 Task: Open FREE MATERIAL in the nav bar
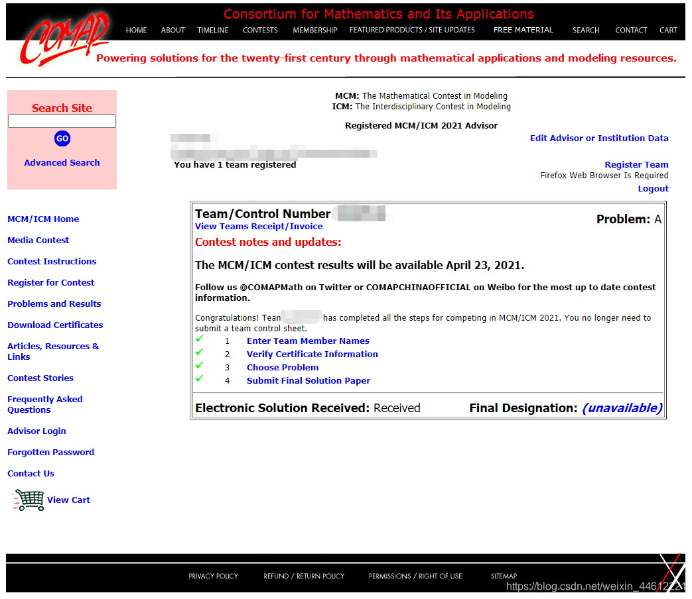(x=523, y=30)
